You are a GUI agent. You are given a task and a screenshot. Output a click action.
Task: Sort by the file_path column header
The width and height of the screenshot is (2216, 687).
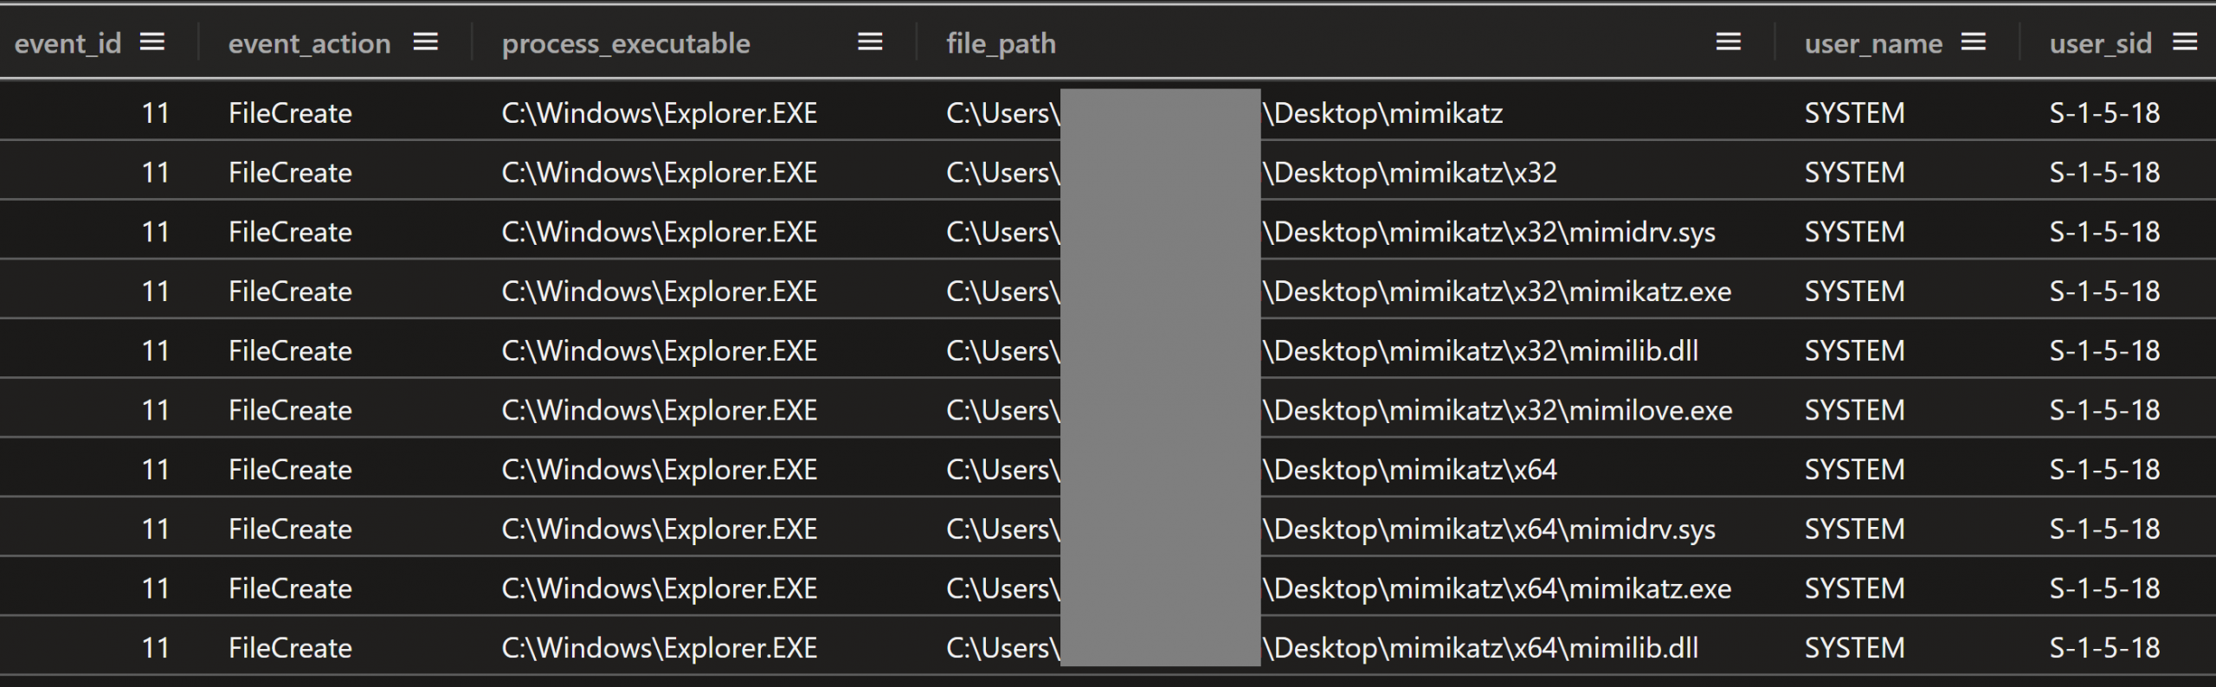[x=1001, y=43]
